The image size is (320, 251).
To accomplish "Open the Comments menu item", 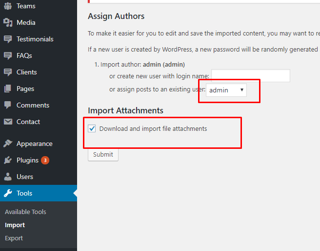I will [33, 105].
